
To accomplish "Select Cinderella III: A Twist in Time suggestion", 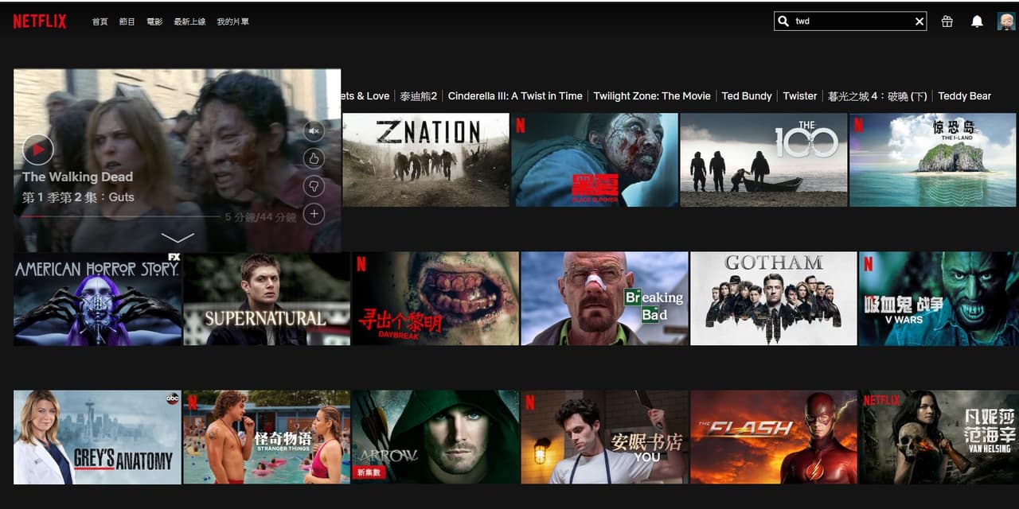I will coord(515,96).
